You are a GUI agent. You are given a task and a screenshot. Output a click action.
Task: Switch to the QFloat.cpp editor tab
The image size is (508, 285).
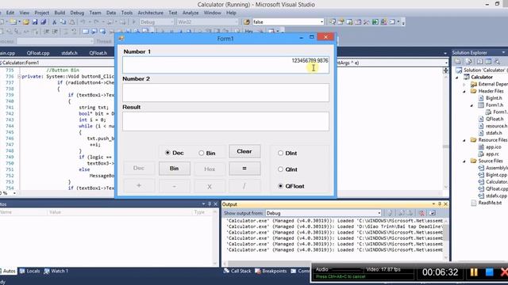(x=38, y=53)
